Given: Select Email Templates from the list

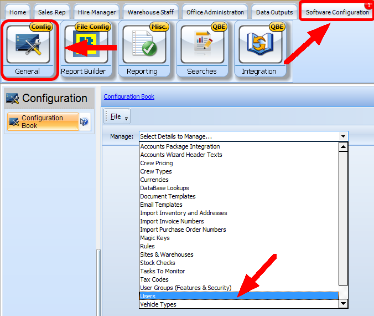Looking at the screenshot, I should tap(161, 205).
